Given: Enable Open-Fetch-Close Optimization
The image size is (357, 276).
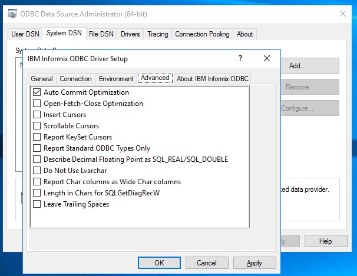Looking at the screenshot, I should click(x=37, y=104).
